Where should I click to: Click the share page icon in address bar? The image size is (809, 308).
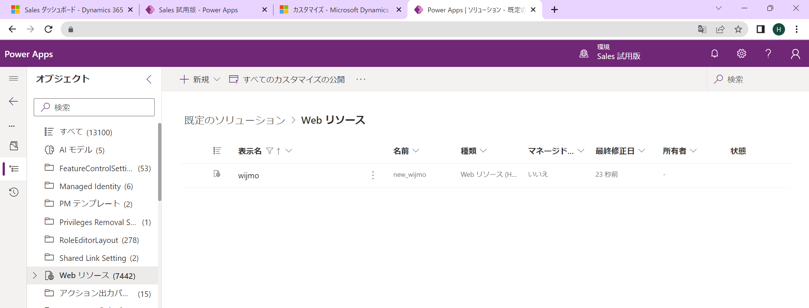(x=720, y=29)
